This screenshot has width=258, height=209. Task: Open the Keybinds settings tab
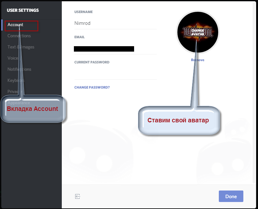click(16, 81)
